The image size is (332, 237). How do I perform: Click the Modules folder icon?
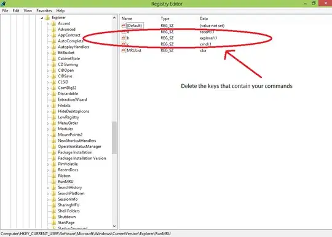(53, 129)
